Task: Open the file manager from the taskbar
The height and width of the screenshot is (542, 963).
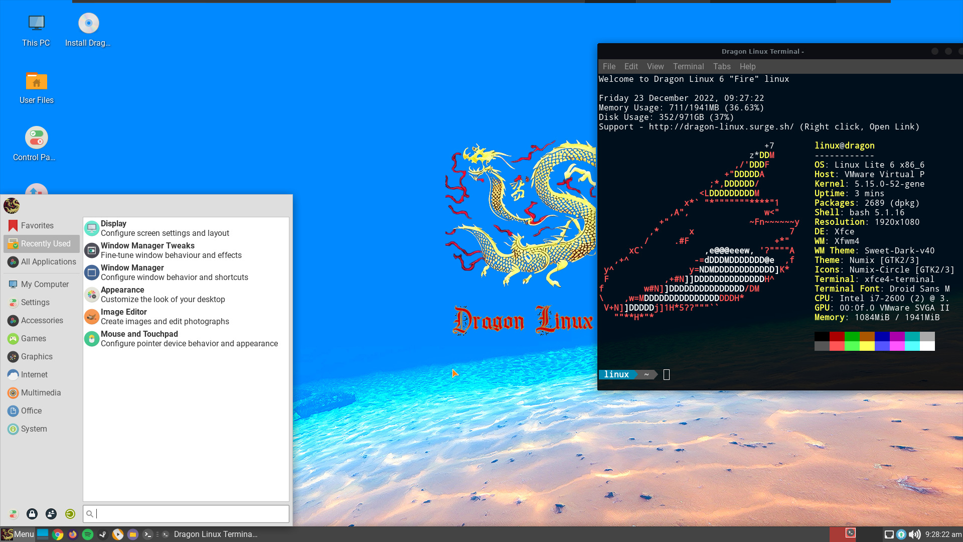Action: 133,534
